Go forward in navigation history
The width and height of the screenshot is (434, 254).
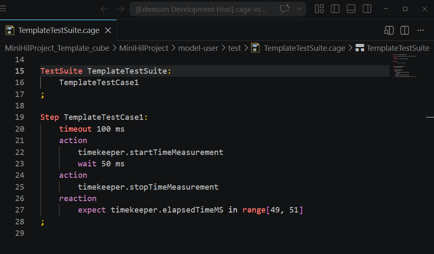coord(120,9)
